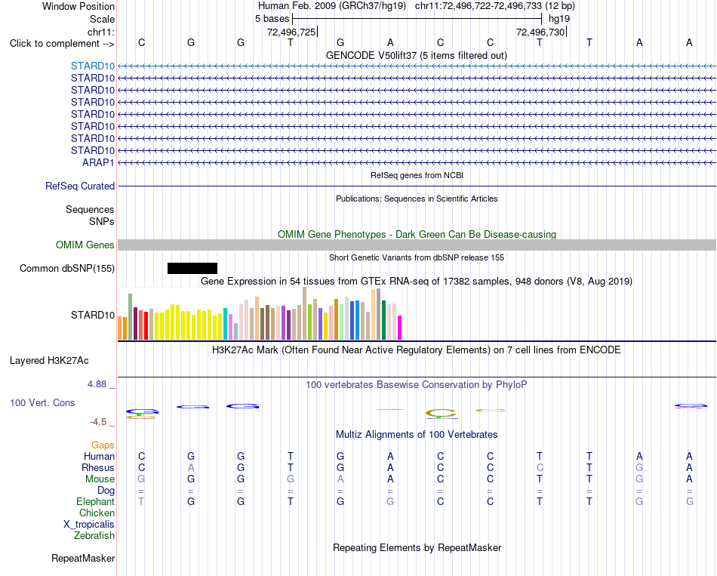Click 'Short Genetic Variants from dbSNP release 155' title
The width and height of the screenshot is (717, 576).
(x=416, y=257)
